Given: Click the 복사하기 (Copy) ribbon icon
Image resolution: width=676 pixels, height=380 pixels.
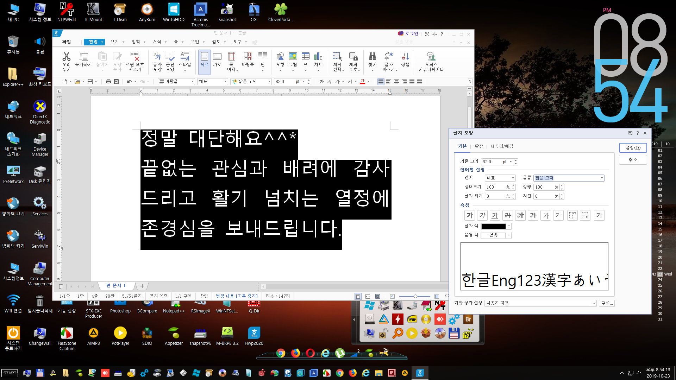Looking at the screenshot, I should 83,59.
